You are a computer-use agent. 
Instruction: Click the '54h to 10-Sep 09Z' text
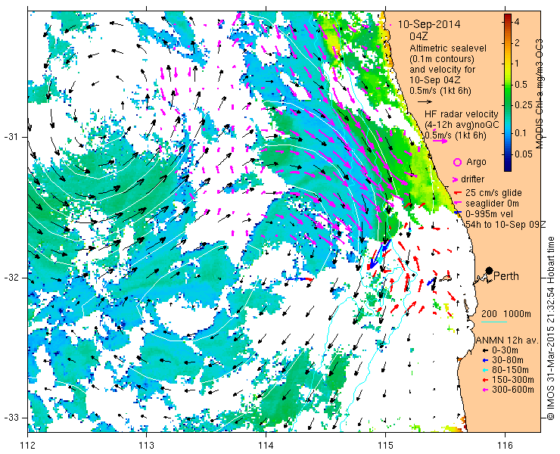506,224
